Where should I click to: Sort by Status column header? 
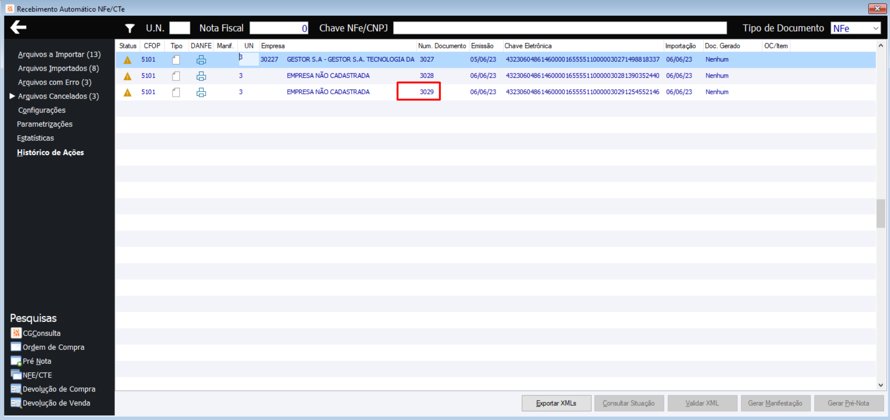coord(127,46)
